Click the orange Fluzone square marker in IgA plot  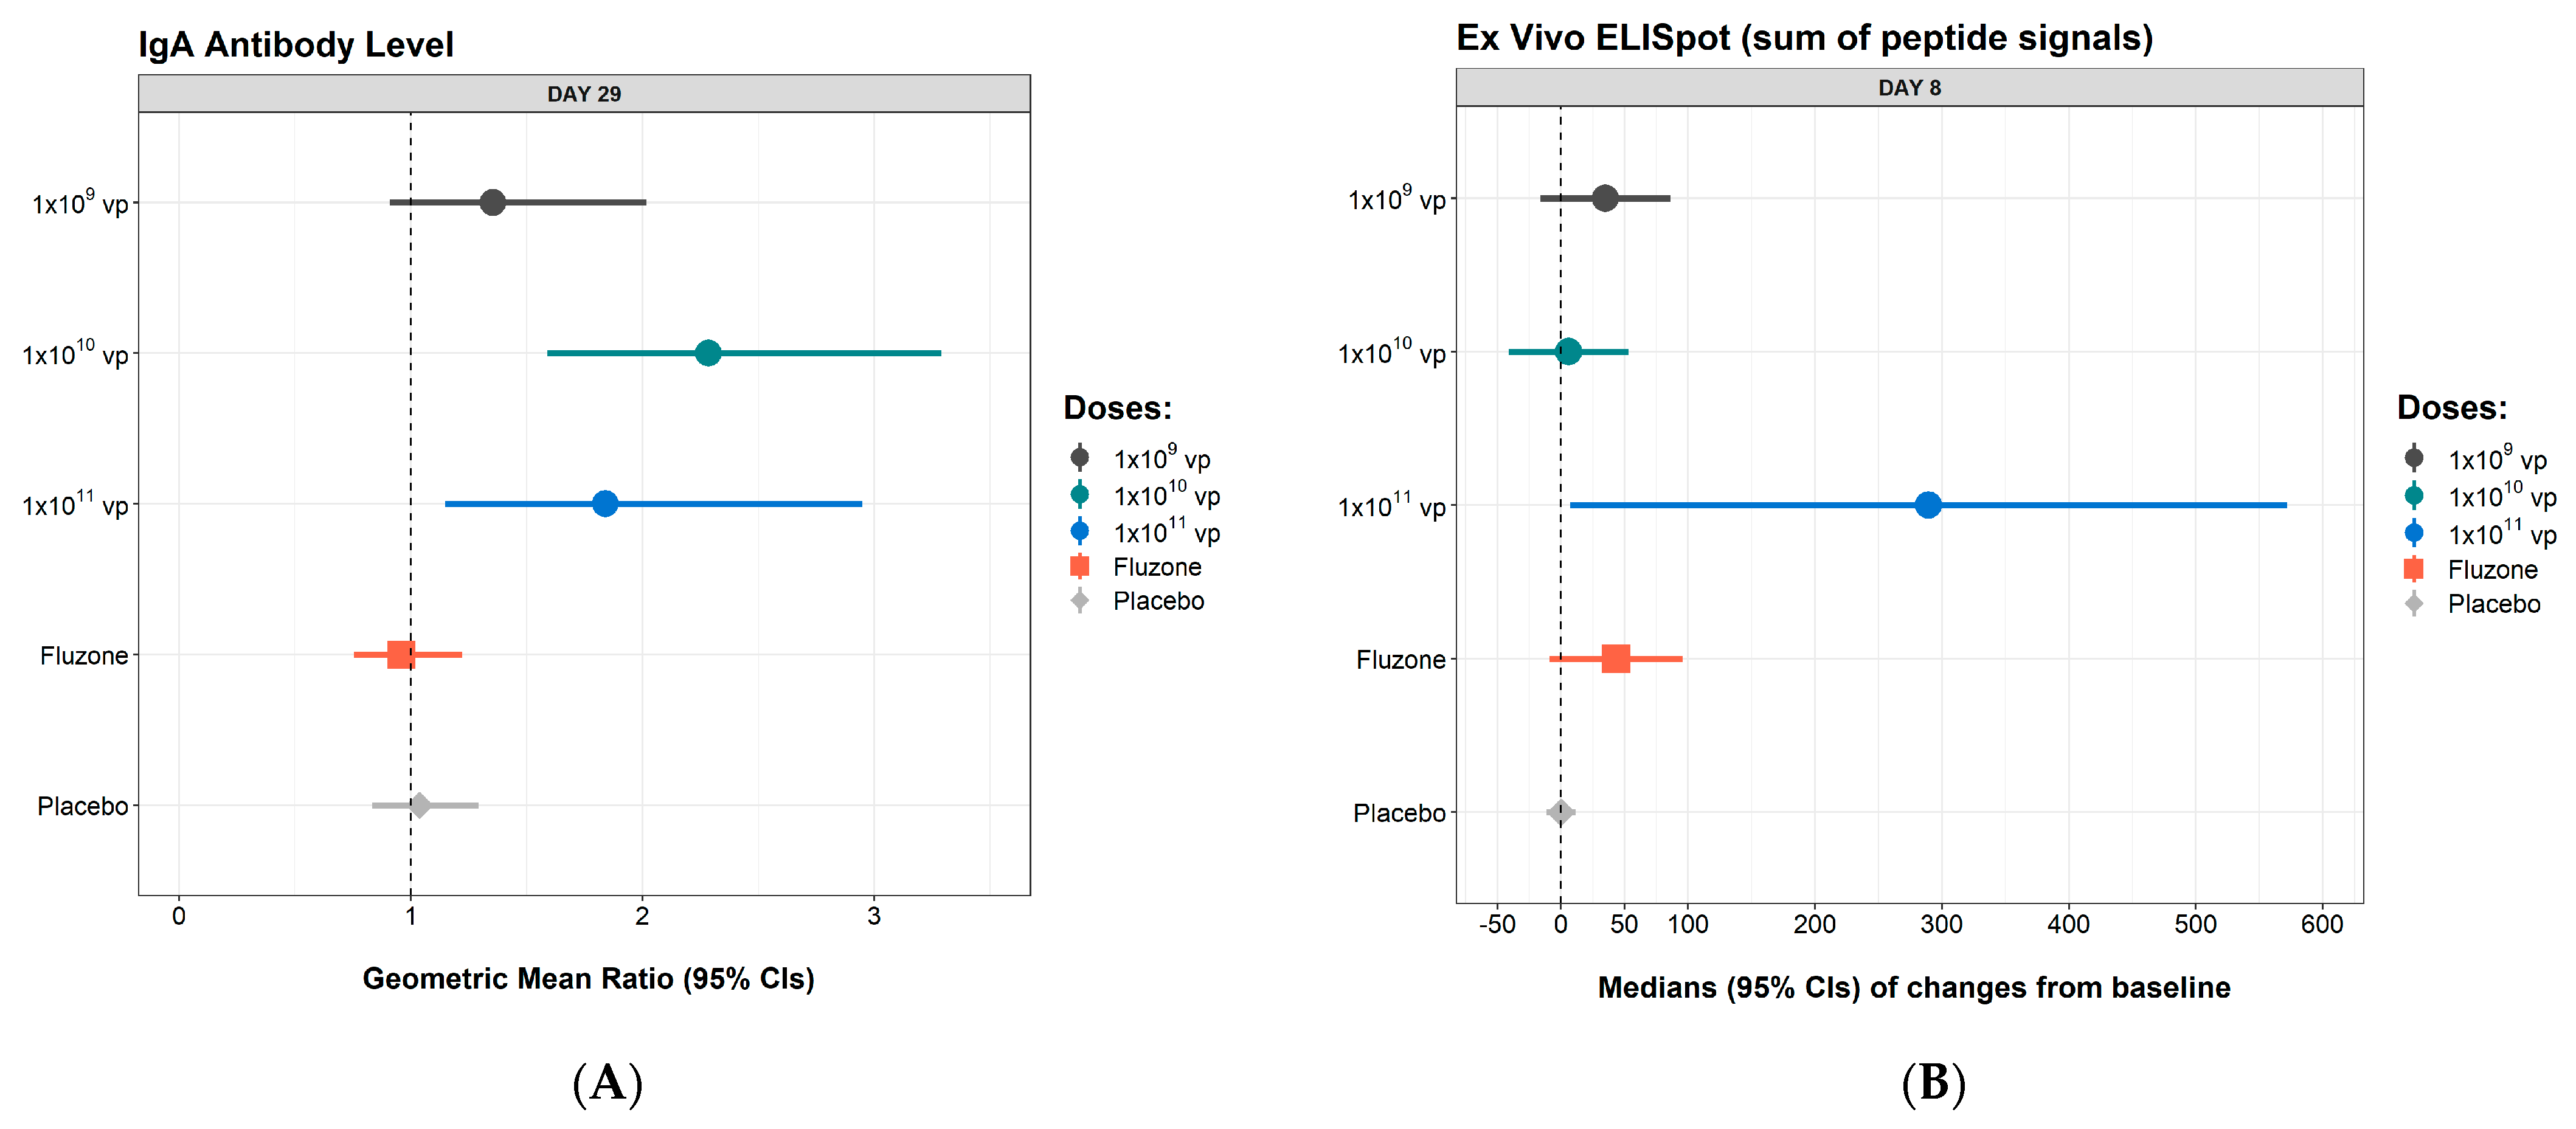401,655
